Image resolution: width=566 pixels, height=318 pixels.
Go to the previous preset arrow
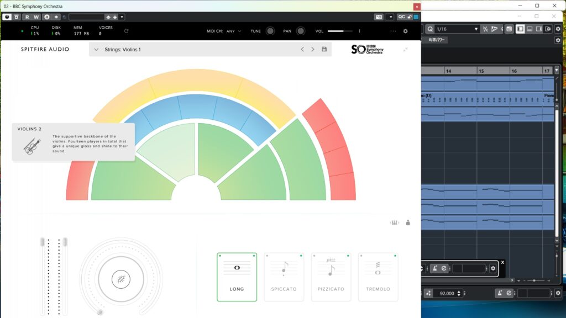302,49
